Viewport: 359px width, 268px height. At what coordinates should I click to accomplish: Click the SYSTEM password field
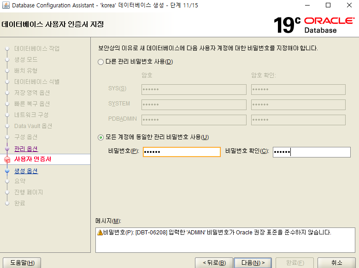(194, 105)
